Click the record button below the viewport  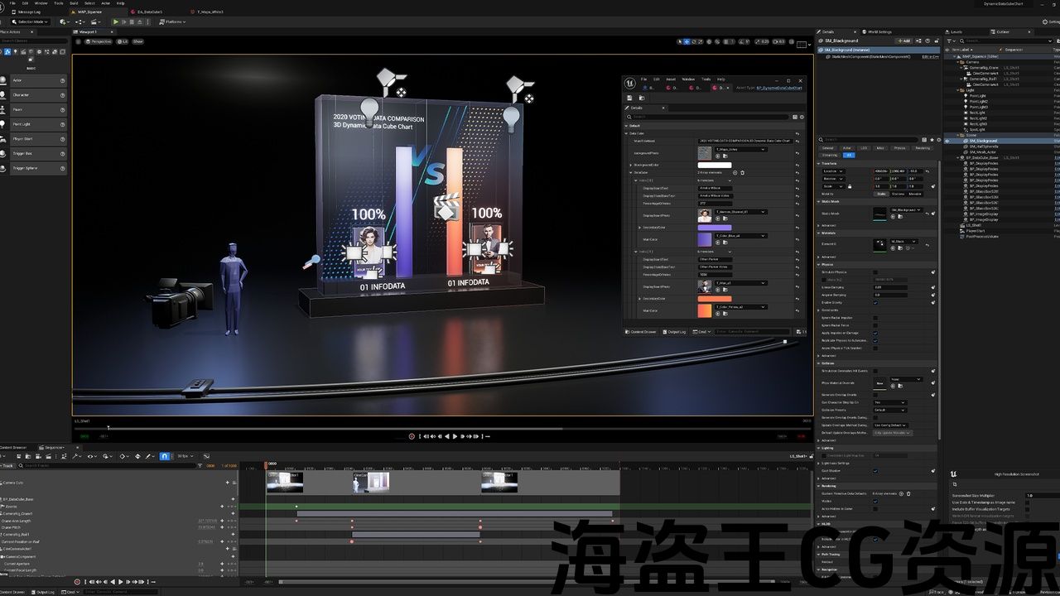[x=412, y=436]
